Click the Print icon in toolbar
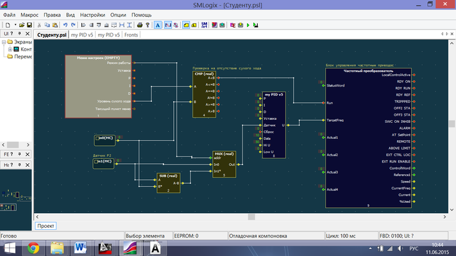 coord(140,25)
